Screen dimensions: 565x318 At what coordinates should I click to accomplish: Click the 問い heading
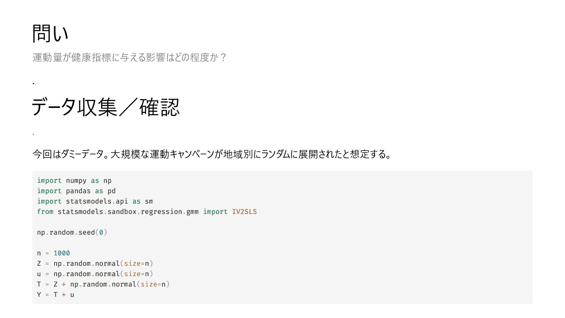[x=50, y=33]
